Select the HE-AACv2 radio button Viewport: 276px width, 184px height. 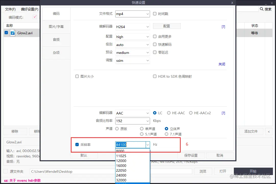click(x=191, y=113)
